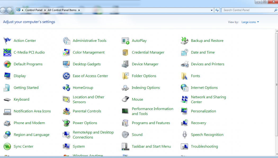Click the Search Control Panel field
The width and height of the screenshot is (278, 158).
(x=248, y=10)
